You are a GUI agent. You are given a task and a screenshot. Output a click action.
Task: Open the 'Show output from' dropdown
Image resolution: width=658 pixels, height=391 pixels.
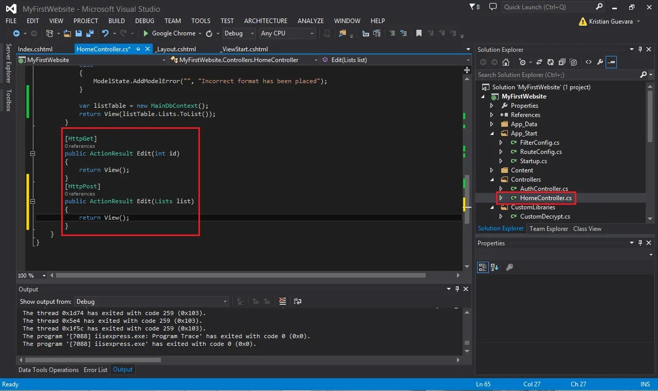pyautogui.click(x=152, y=301)
